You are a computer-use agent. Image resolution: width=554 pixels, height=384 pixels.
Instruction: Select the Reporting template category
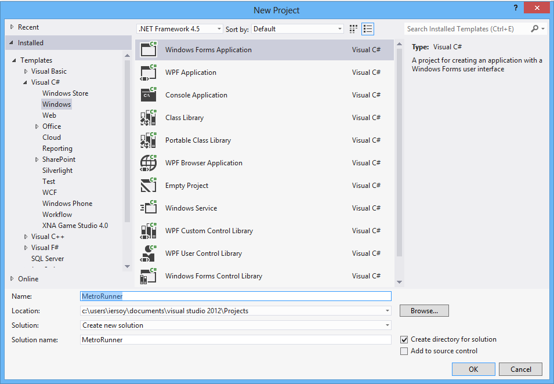coord(57,148)
